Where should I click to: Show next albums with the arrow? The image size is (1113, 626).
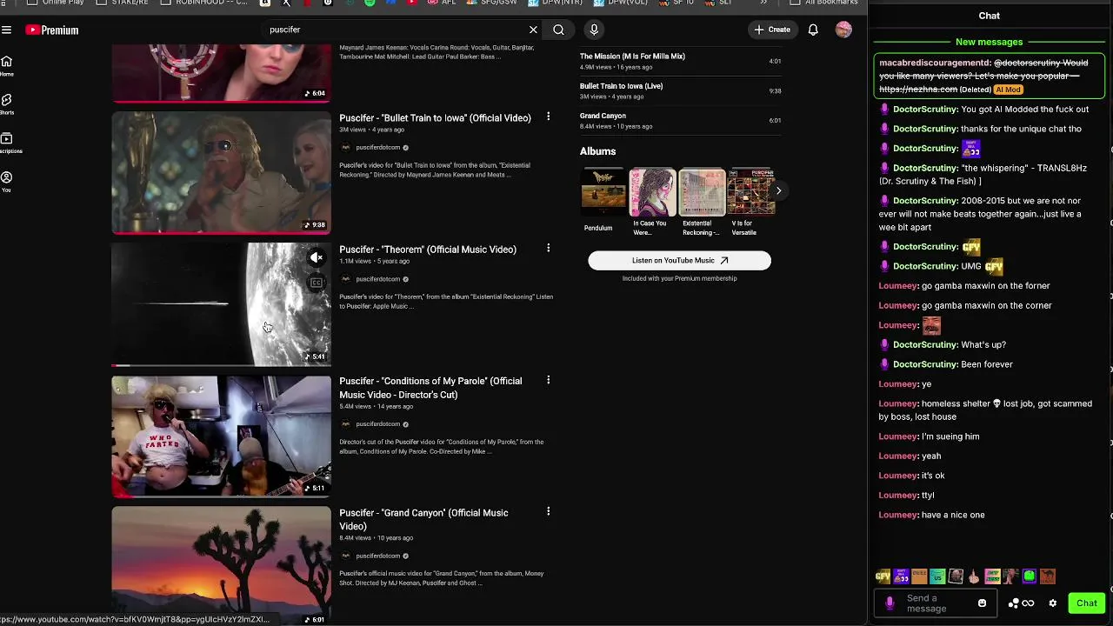778,190
